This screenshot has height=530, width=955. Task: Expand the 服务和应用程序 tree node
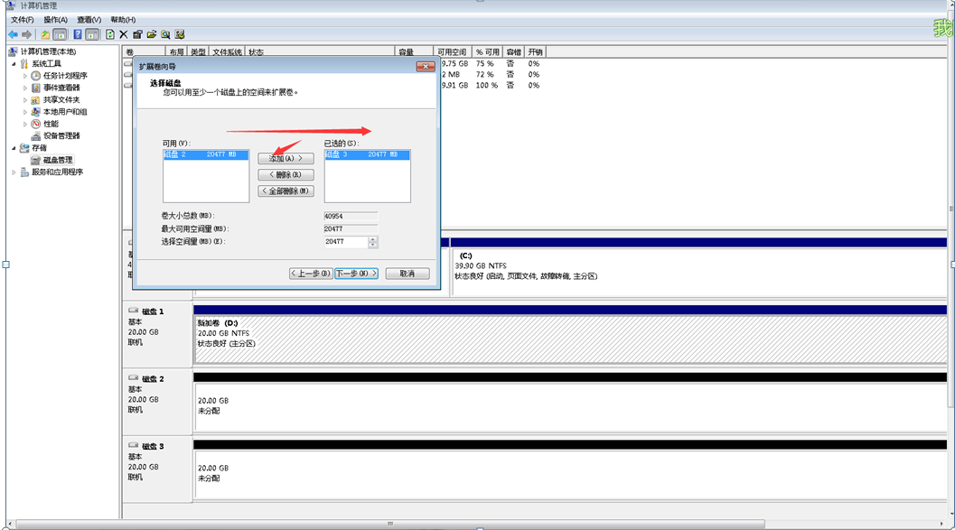pos(14,172)
